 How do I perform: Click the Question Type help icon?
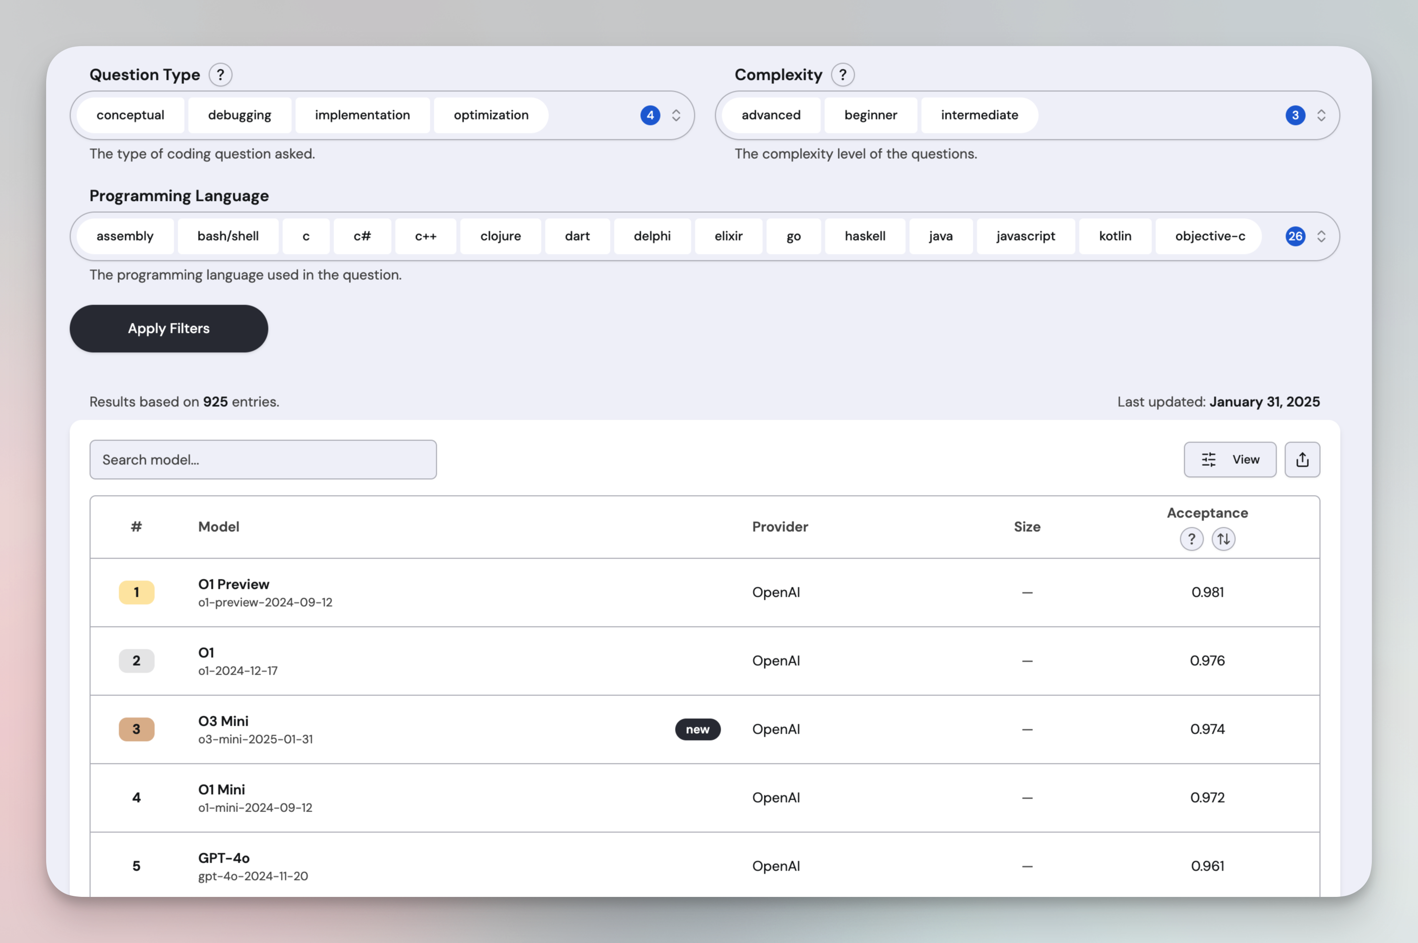point(220,74)
